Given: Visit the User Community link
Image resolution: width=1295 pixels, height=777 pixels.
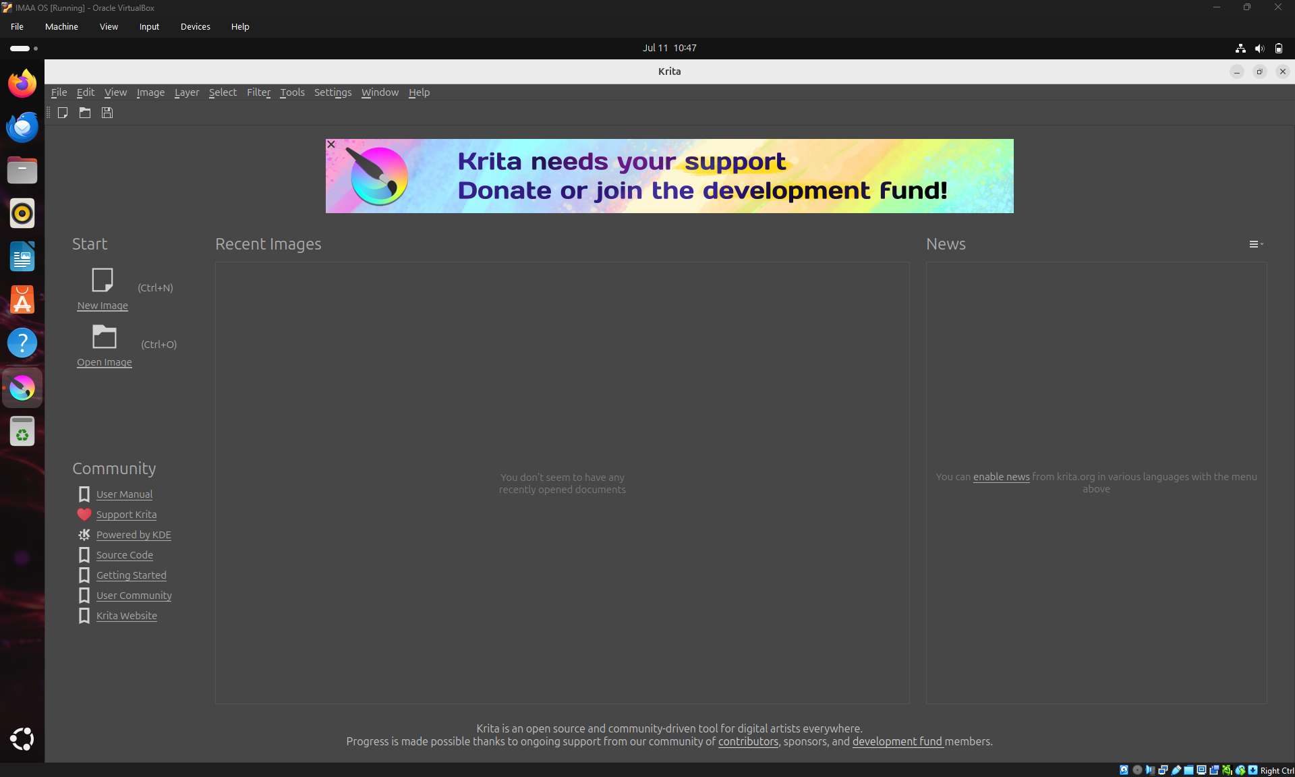Looking at the screenshot, I should (134, 596).
